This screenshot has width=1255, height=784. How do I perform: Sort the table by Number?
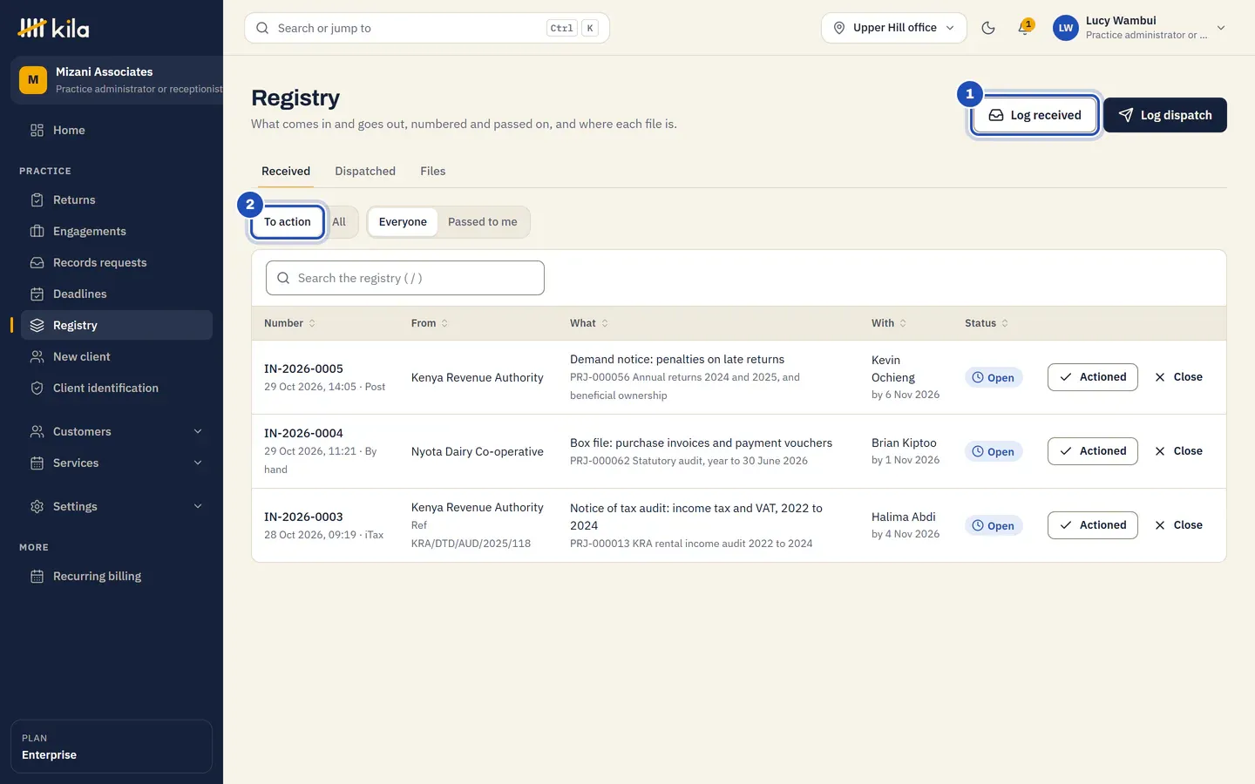click(x=290, y=323)
